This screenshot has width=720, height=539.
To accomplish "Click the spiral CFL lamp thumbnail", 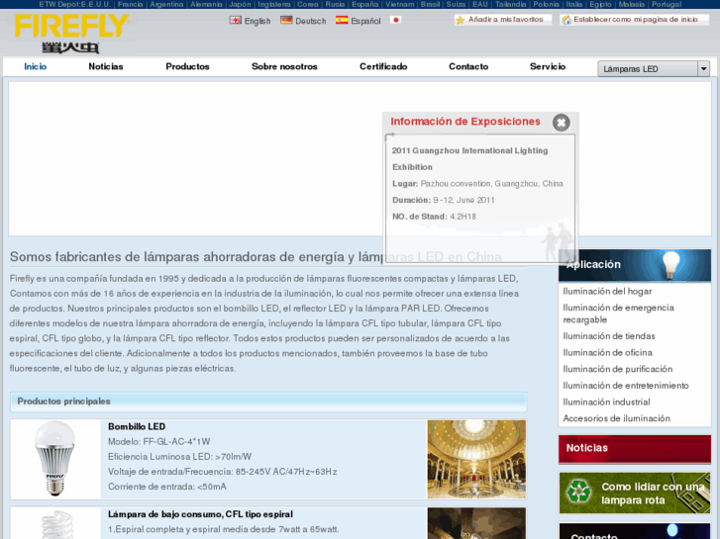I will tap(56, 523).
